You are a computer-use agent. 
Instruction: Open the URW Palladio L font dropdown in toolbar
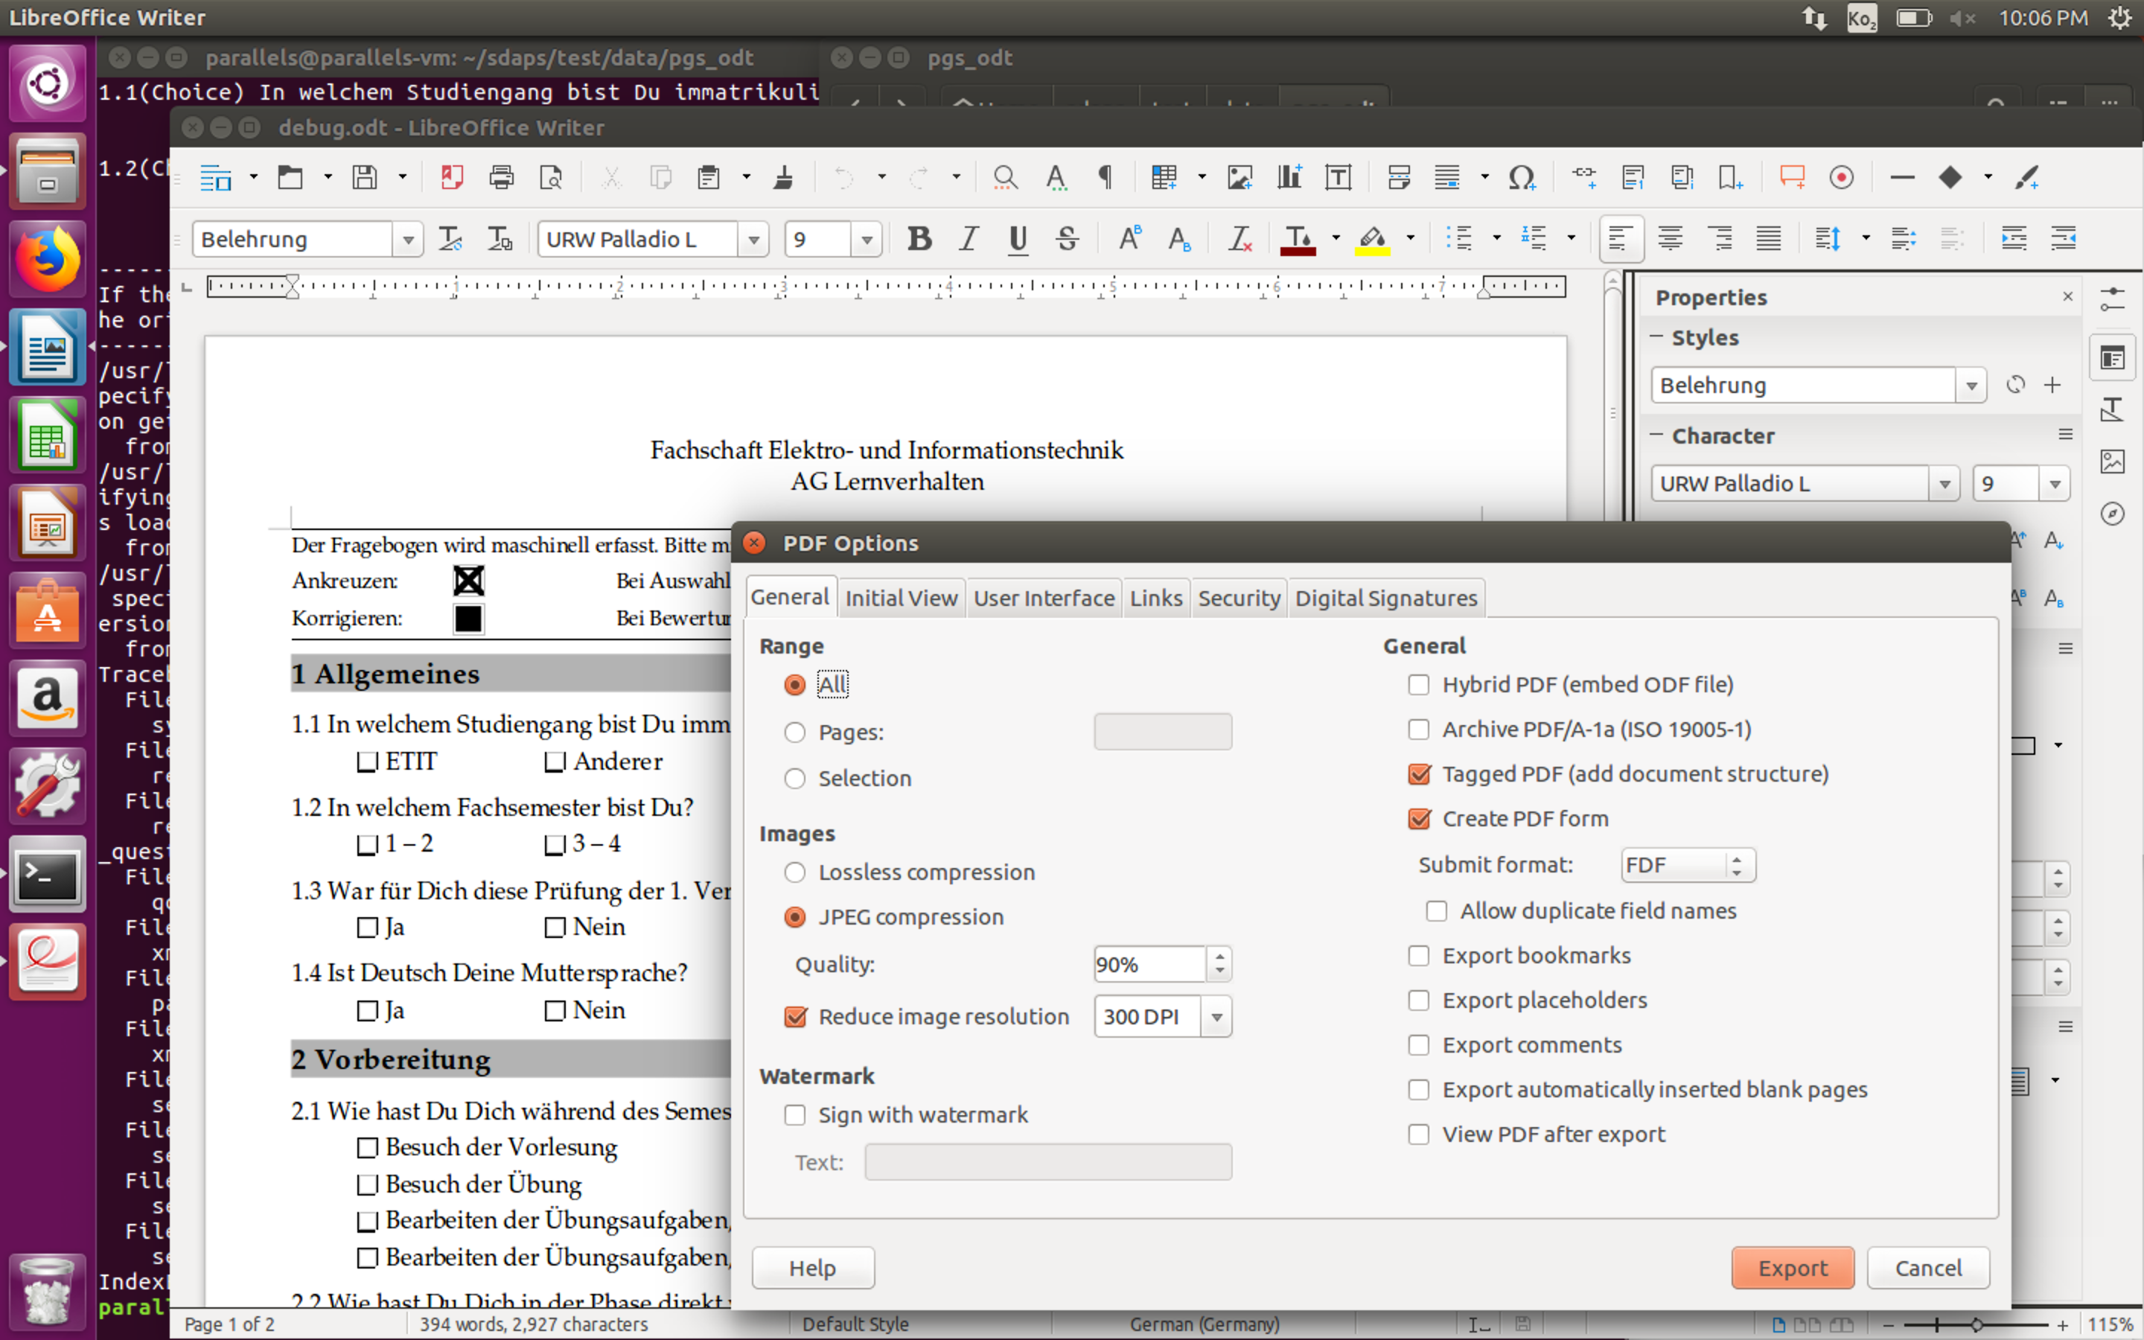tap(753, 239)
